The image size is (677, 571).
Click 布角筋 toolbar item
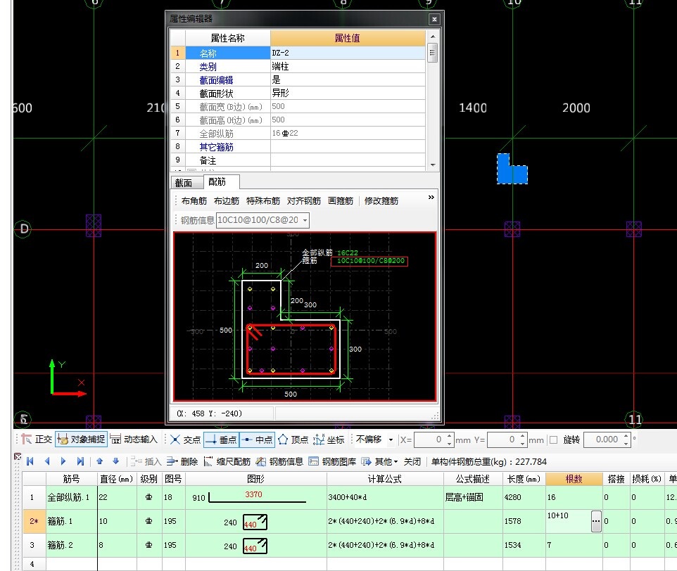(x=194, y=201)
